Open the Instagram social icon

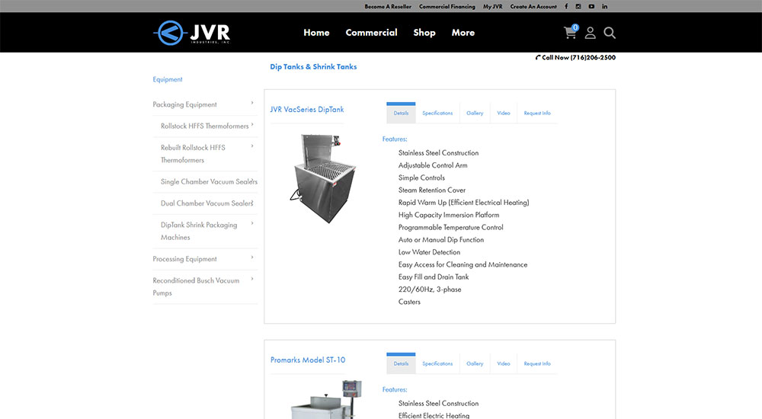(578, 6)
